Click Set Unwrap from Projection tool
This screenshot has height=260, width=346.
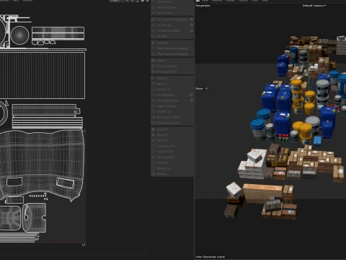(169, 19)
